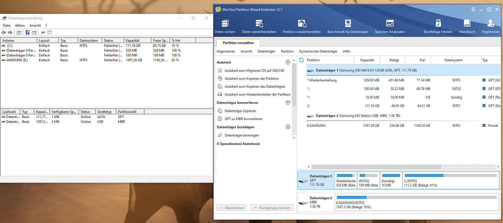Click Wiederherste 529 MB block in disk map
The image size is (503, 223).
[x=346, y=180]
